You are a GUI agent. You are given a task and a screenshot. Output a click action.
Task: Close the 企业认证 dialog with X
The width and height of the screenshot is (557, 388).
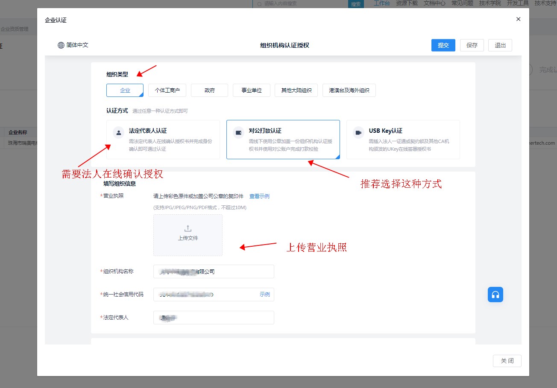point(518,19)
